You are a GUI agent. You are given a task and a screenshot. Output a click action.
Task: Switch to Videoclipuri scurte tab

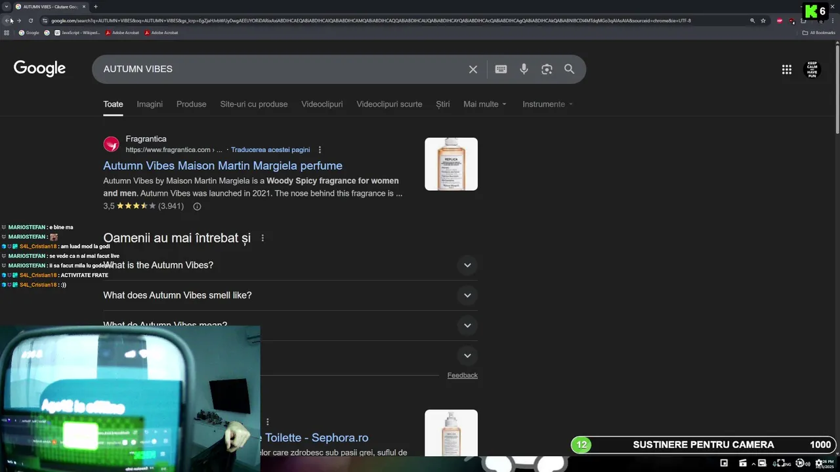coord(389,104)
